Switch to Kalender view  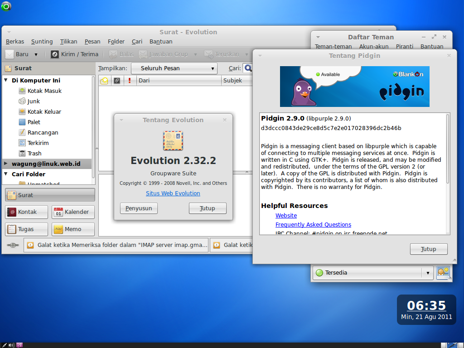click(73, 212)
